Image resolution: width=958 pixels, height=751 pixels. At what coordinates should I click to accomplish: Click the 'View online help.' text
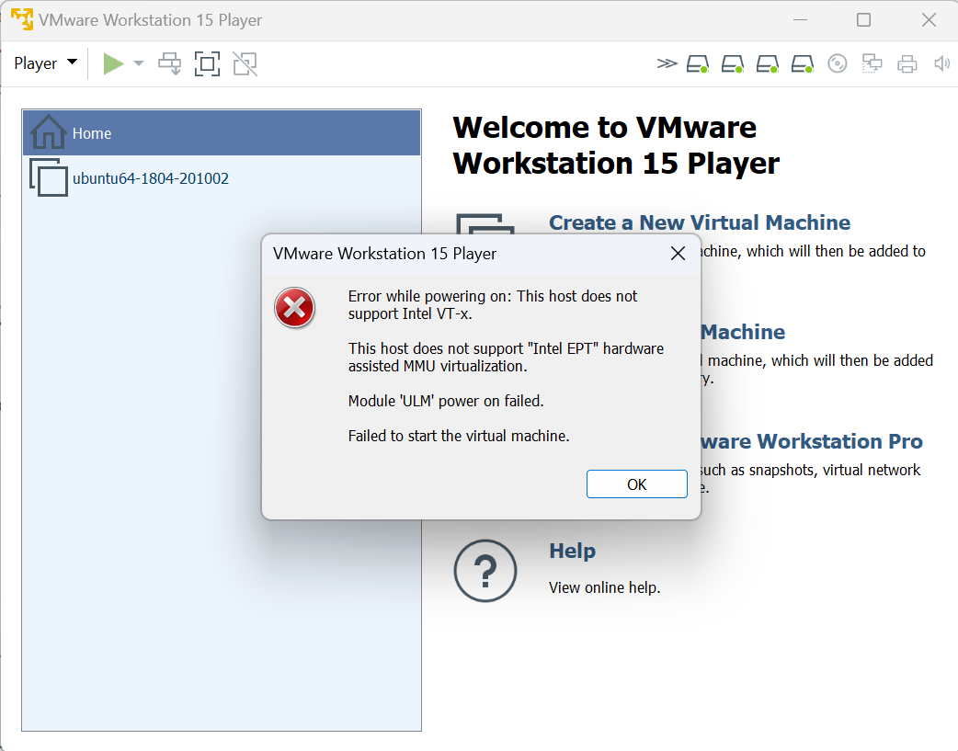pos(604,588)
